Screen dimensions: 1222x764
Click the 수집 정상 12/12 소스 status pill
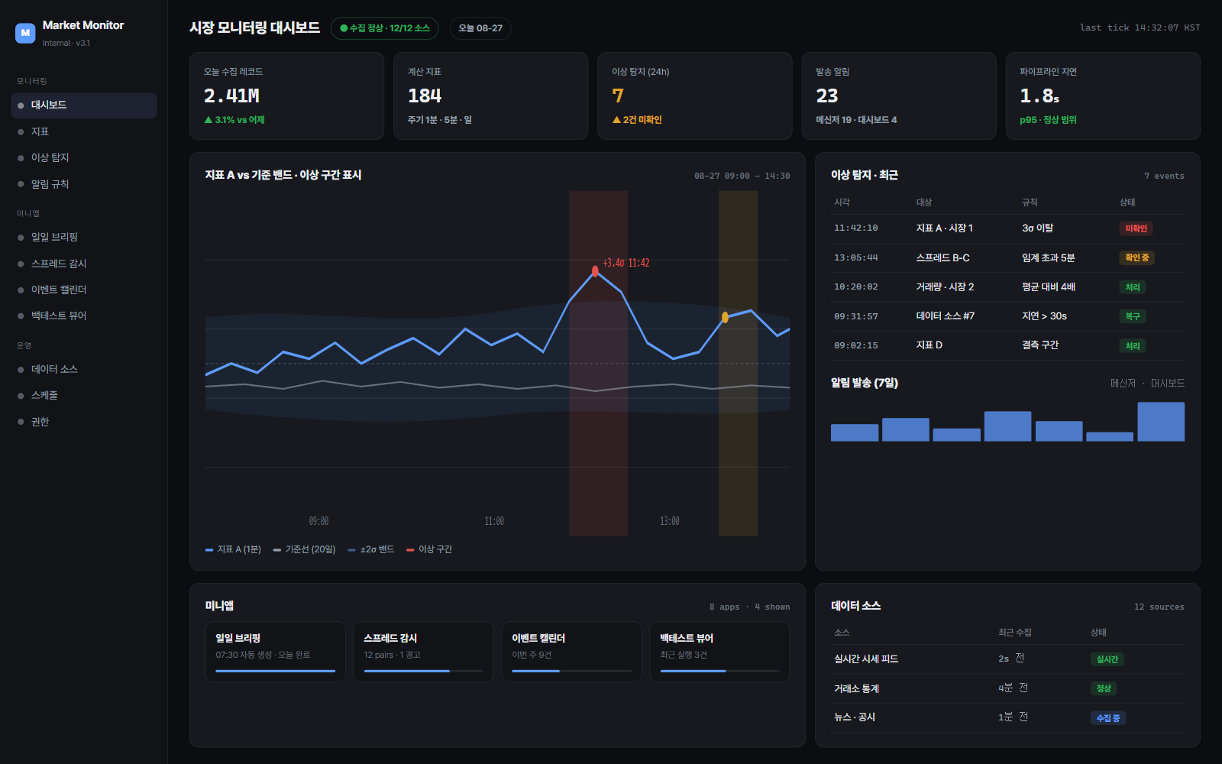click(x=384, y=28)
